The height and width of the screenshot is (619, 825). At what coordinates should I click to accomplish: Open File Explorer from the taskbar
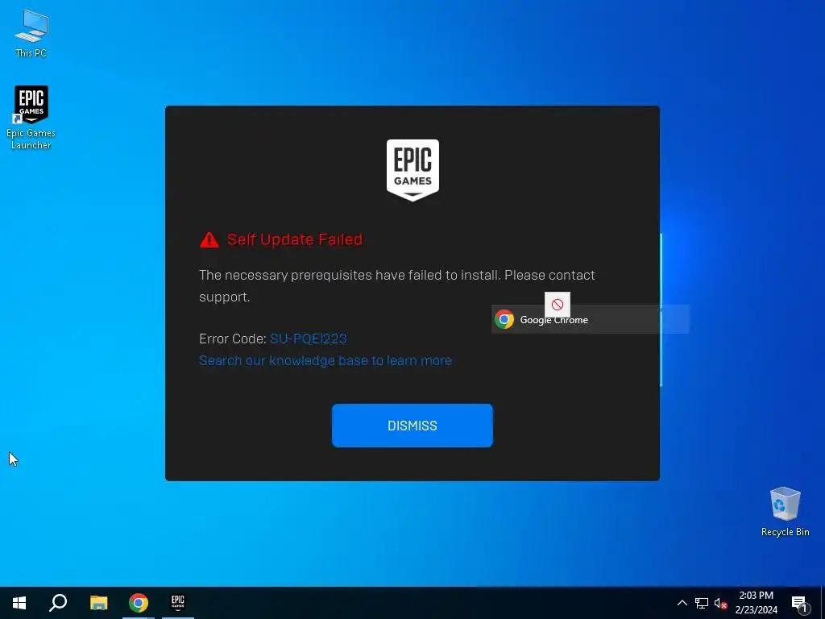pyautogui.click(x=98, y=603)
